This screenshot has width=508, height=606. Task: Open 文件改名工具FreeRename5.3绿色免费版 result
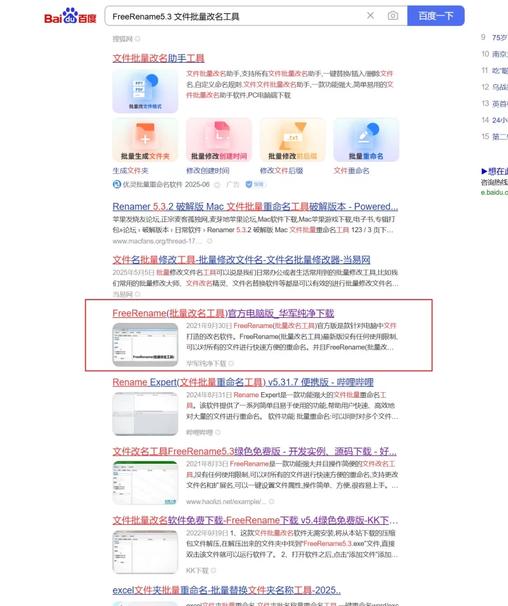(255, 451)
